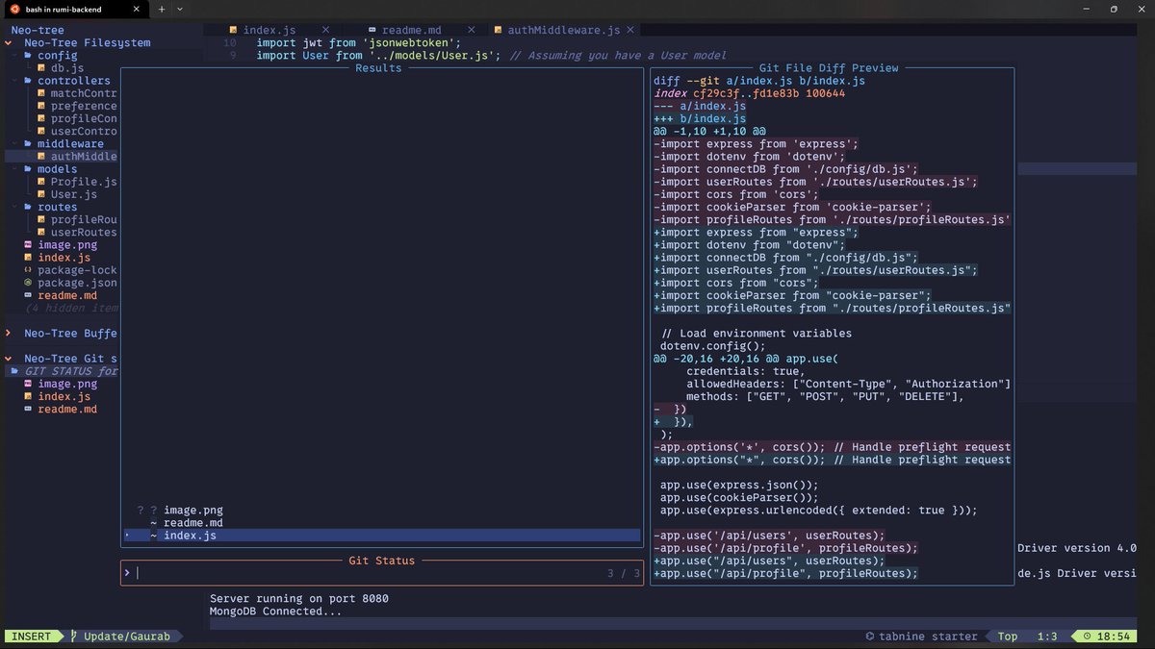The height and width of the screenshot is (649, 1155).
Task: Click the 'MongoDB Connected...' output line
Action: coord(276,612)
